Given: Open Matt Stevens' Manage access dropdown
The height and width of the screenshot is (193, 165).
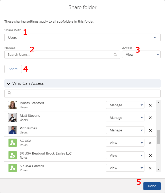Looking at the screenshot, I should [125, 118].
